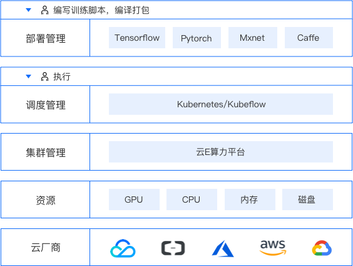Click the user icon beside 执行
The width and height of the screenshot is (353, 266).
point(44,77)
